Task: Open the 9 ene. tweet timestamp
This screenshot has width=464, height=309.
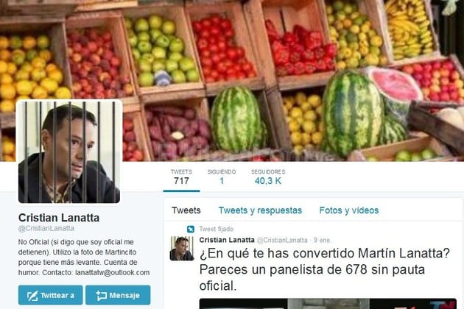Action: pyautogui.click(x=323, y=240)
